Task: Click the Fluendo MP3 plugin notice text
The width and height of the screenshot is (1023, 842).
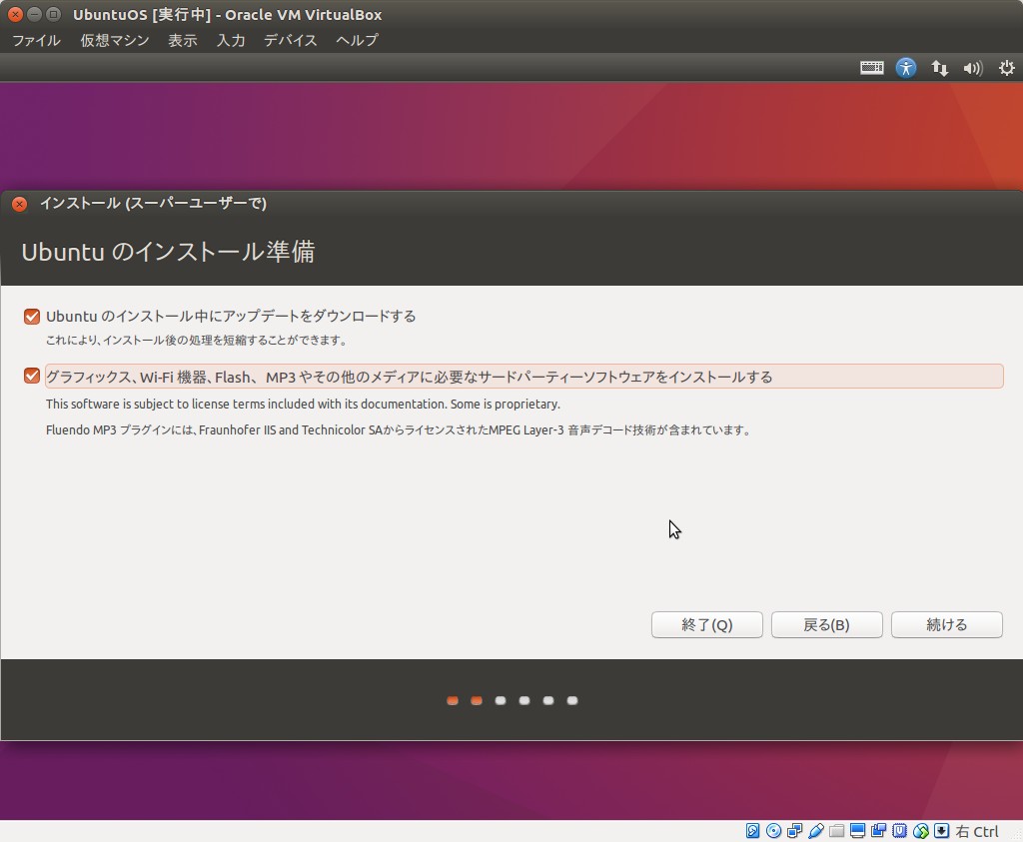Action: [398, 429]
